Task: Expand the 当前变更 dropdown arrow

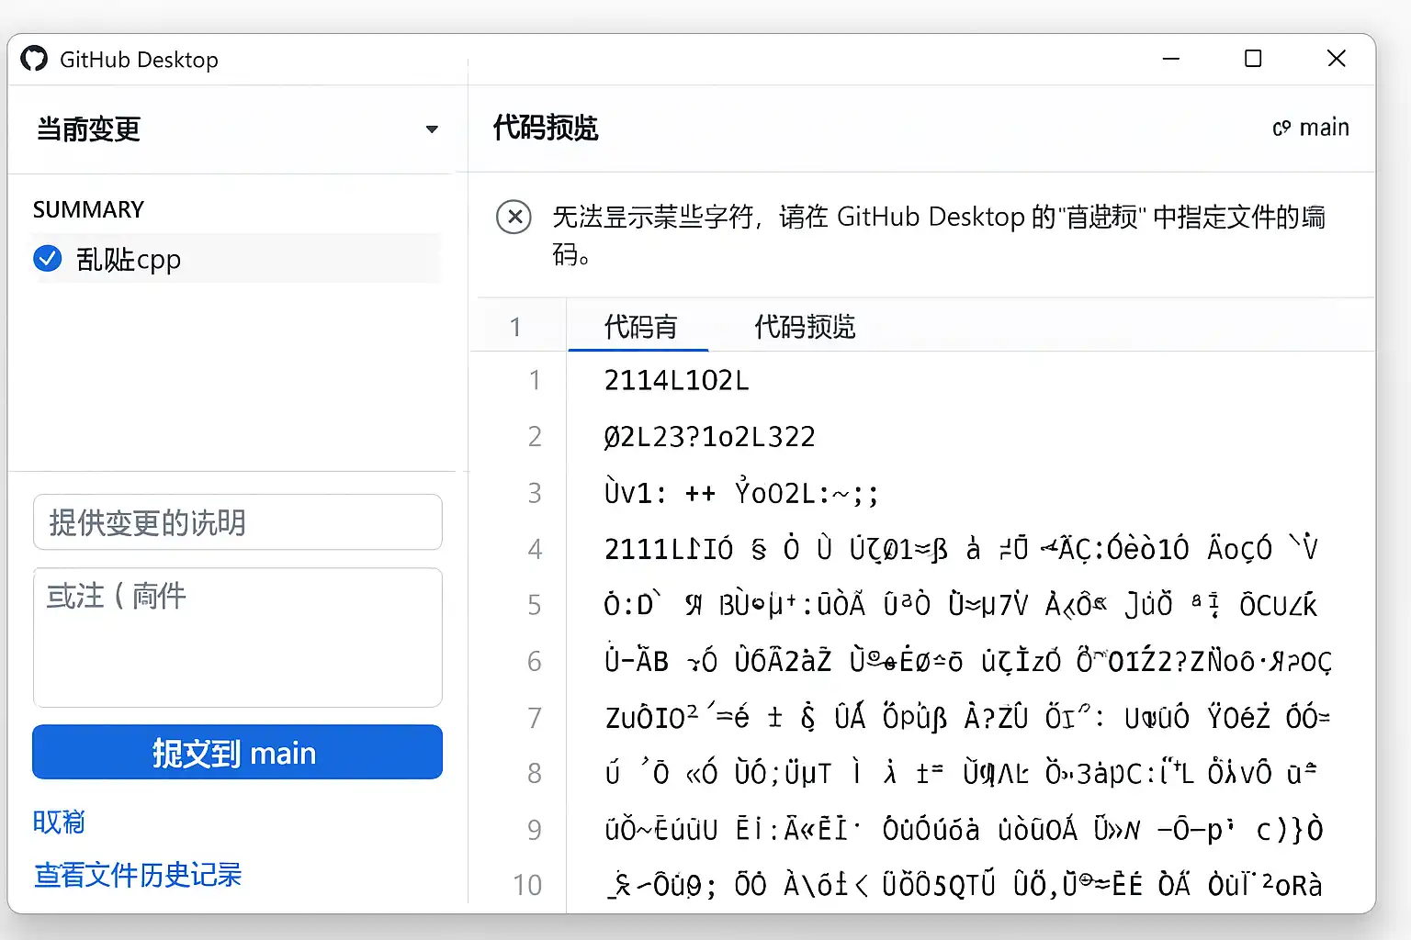Action: 432,129
